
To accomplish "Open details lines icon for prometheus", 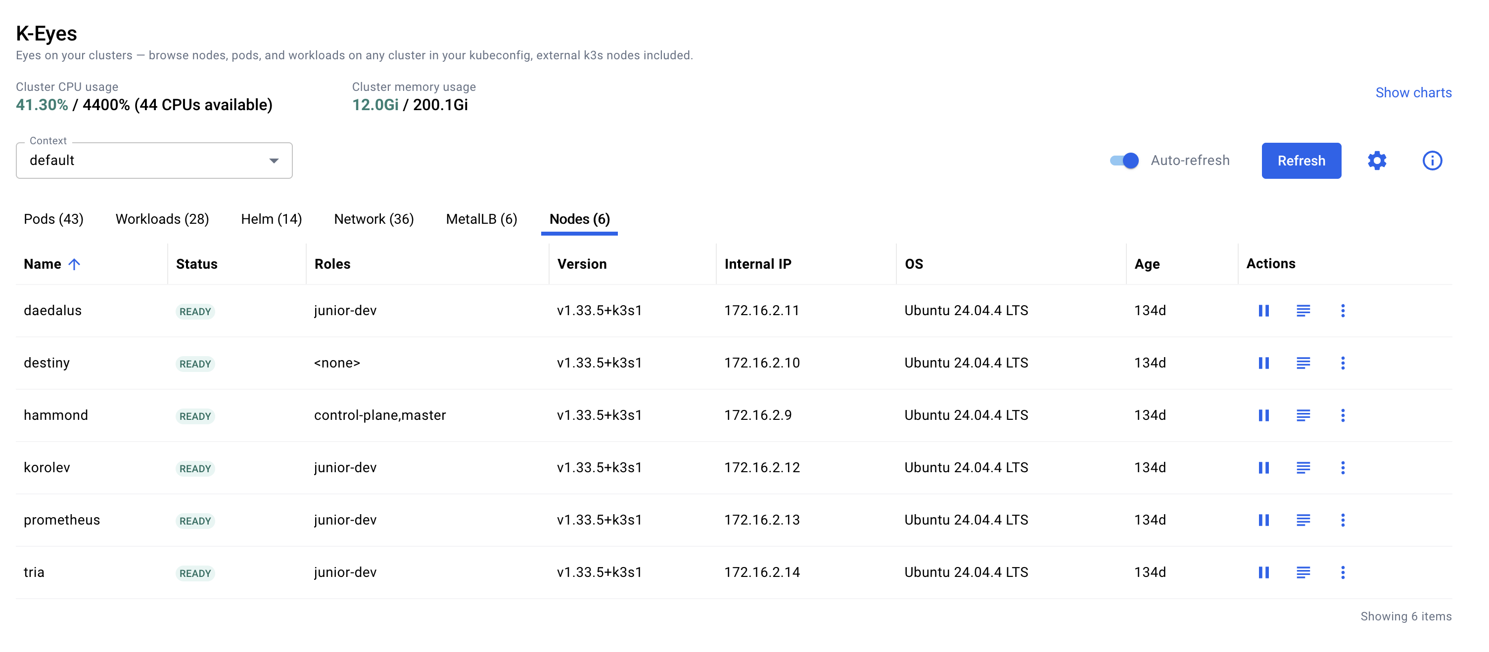I will pyautogui.click(x=1303, y=521).
